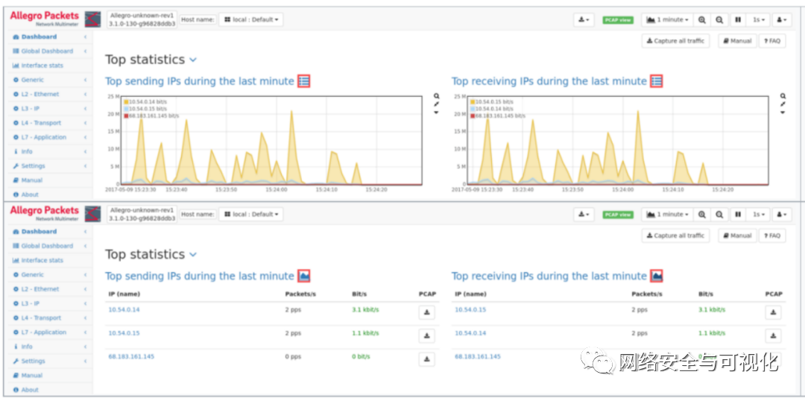The height and width of the screenshot is (398, 805).
Task: Switch receiving IPs to graph view in lower panel
Action: (656, 276)
